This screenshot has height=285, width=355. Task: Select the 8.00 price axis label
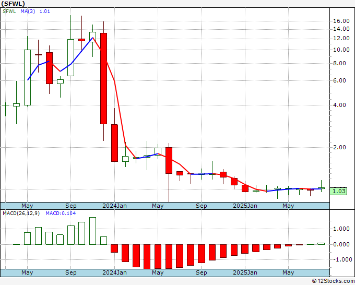pos(340,63)
